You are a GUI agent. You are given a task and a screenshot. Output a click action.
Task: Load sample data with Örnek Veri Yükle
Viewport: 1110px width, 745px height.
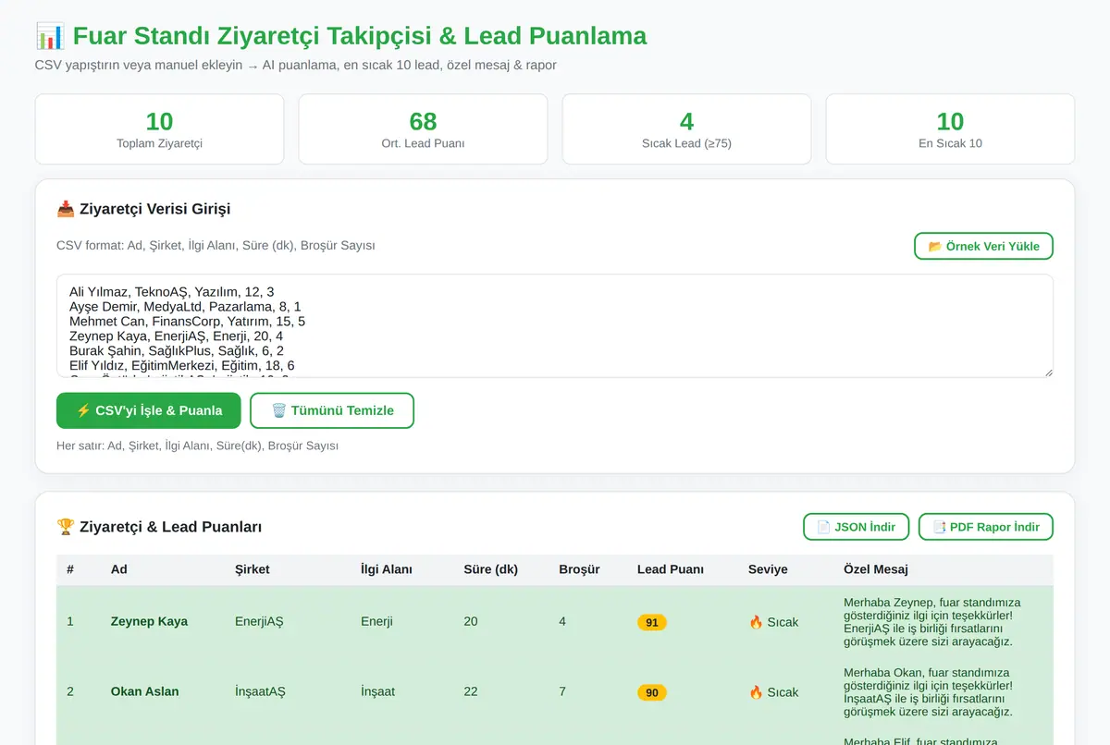[983, 246]
